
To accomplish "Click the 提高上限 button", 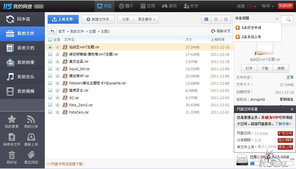I will click(x=285, y=147).
